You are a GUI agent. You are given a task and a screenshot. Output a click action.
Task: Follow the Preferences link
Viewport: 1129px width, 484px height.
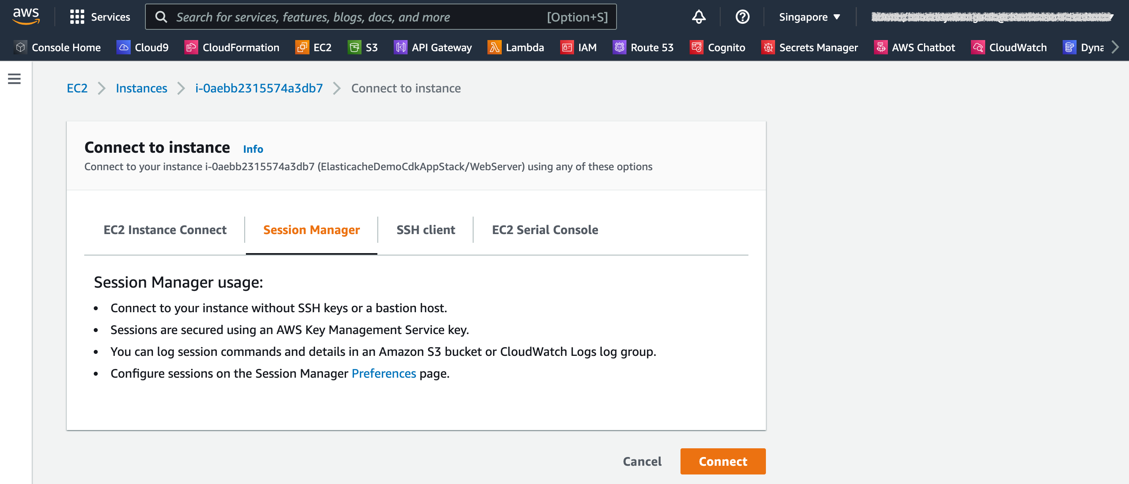tap(383, 373)
